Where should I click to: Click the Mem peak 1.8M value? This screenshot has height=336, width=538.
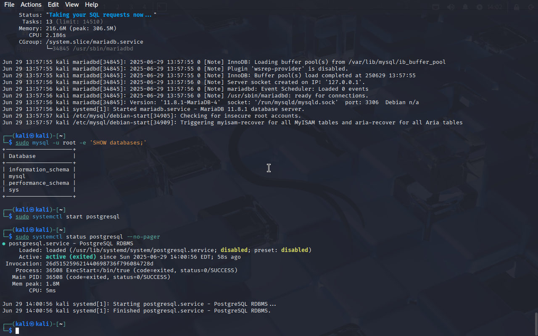coord(53,283)
